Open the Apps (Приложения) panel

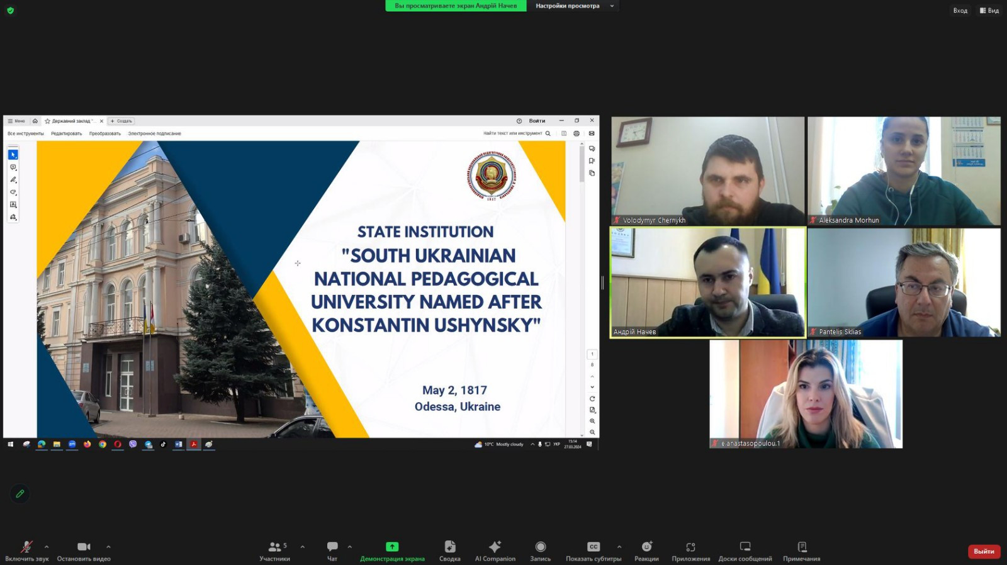coord(690,551)
